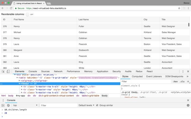The image size is (191, 119).
Task: Switch to the Network tab
Action: tap(58, 72)
